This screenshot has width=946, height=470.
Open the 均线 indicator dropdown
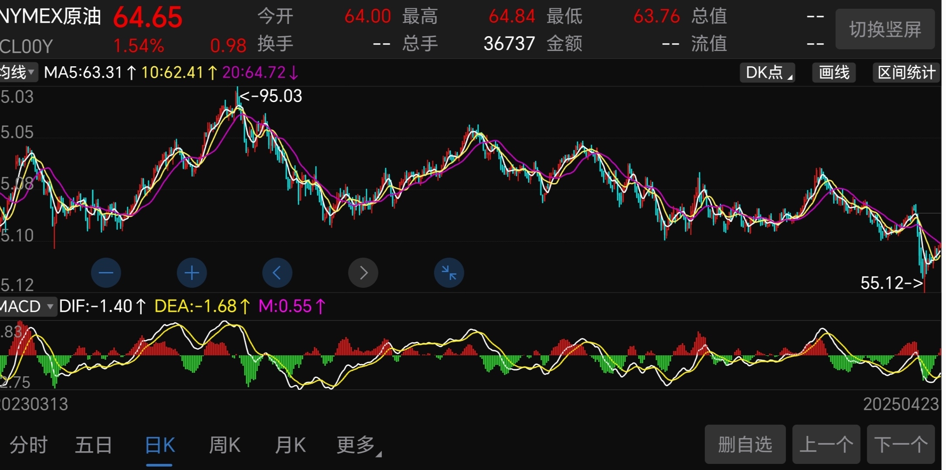pyautogui.click(x=18, y=72)
